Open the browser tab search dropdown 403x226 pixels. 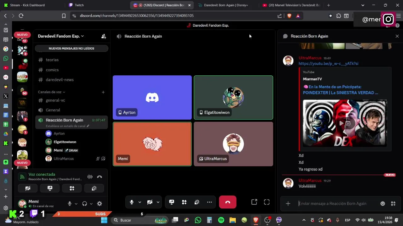coord(363,5)
